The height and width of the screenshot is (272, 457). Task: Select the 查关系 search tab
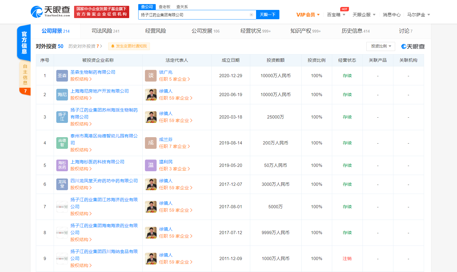tap(182, 7)
